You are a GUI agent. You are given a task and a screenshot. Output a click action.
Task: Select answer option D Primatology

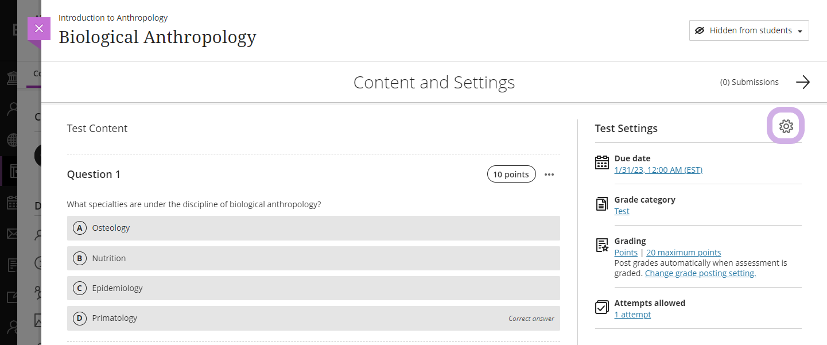313,318
